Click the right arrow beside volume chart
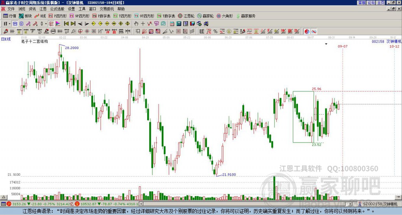 (x=398, y=197)
